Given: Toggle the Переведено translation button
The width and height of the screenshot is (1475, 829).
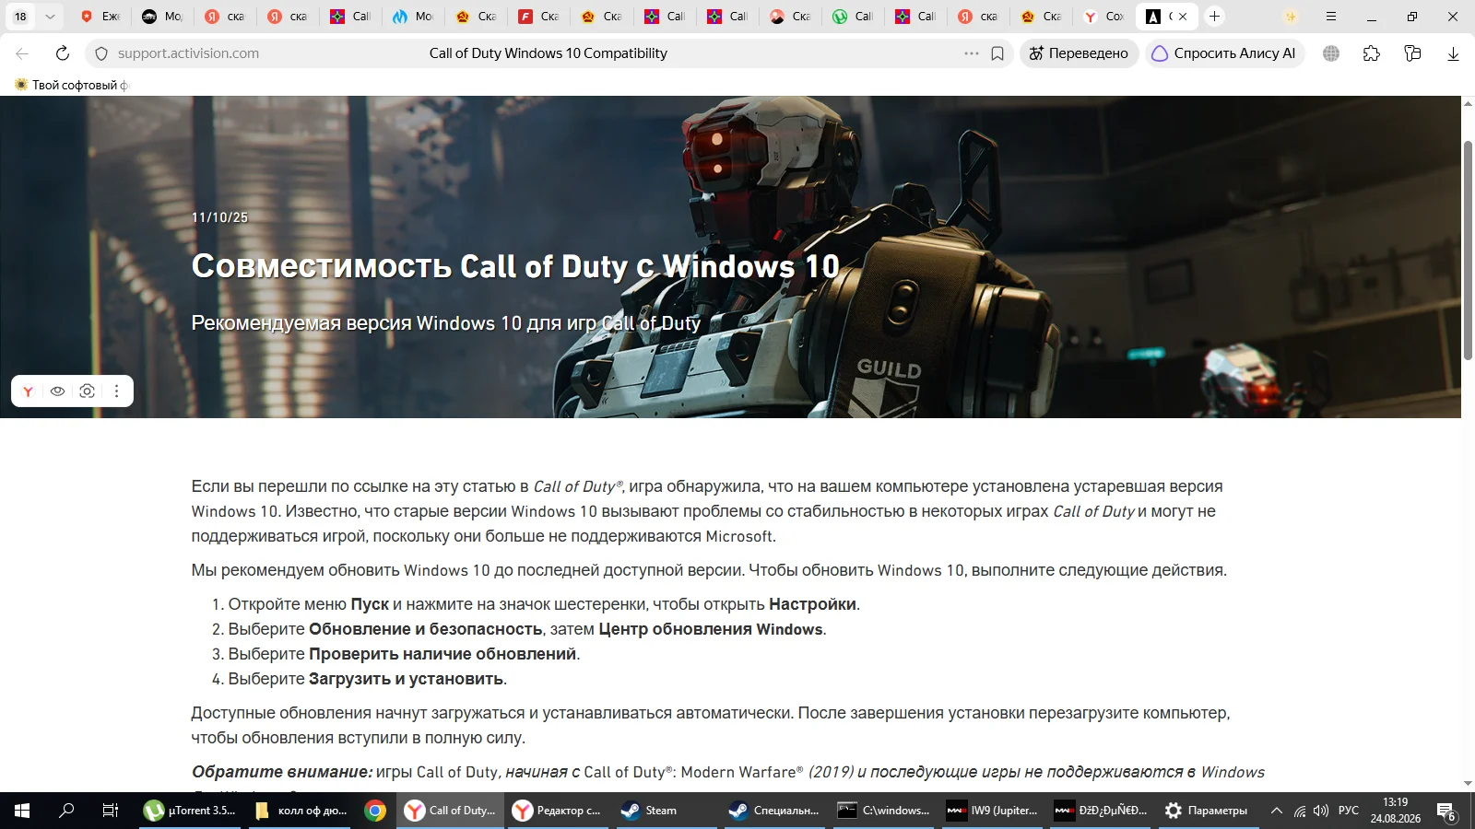Looking at the screenshot, I should 1079,53.
